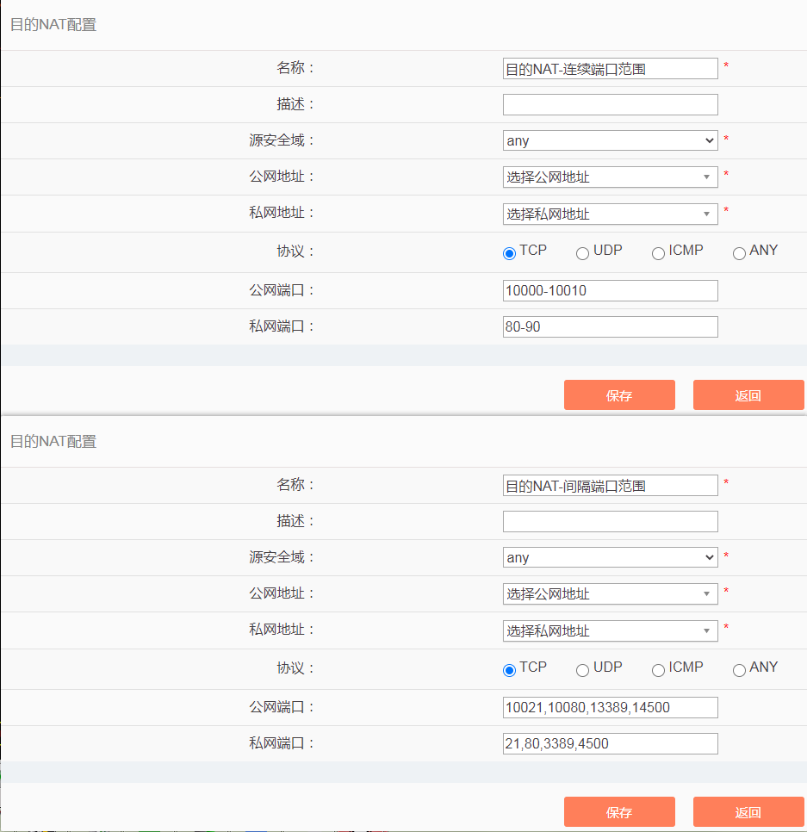Screen dimensions: 807x832
Task: Select ANY protocol in the bottom form
Action: [x=739, y=670]
